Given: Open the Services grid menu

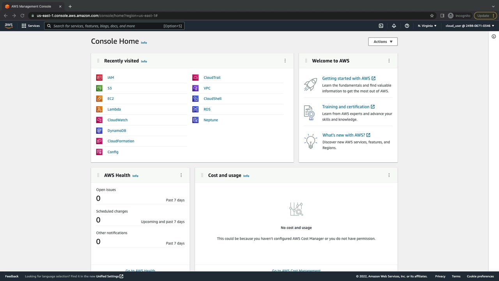Looking at the screenshot, I should (30, 26).
